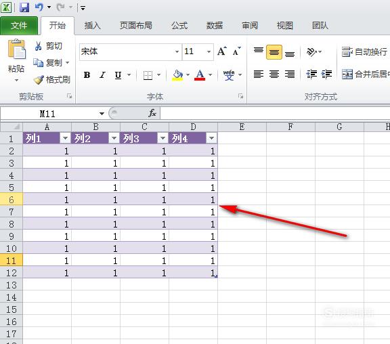Apply red font color A
The image size is (390, 344).
click(200, 75)
